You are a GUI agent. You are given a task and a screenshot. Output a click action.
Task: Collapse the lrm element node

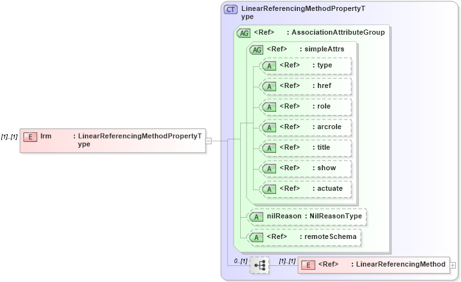(209, 141)
